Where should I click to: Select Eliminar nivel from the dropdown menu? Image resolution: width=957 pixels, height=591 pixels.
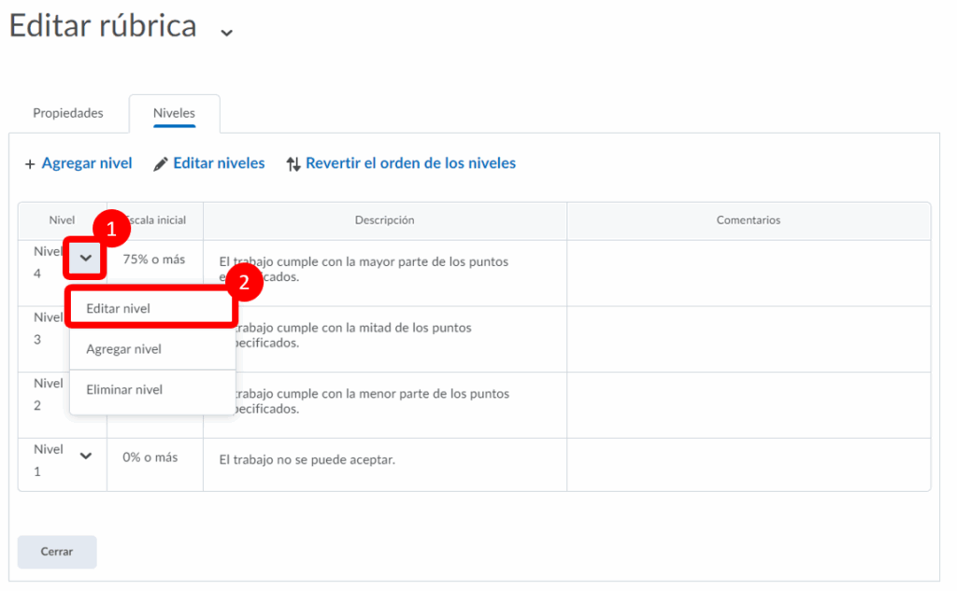[124, 389]
